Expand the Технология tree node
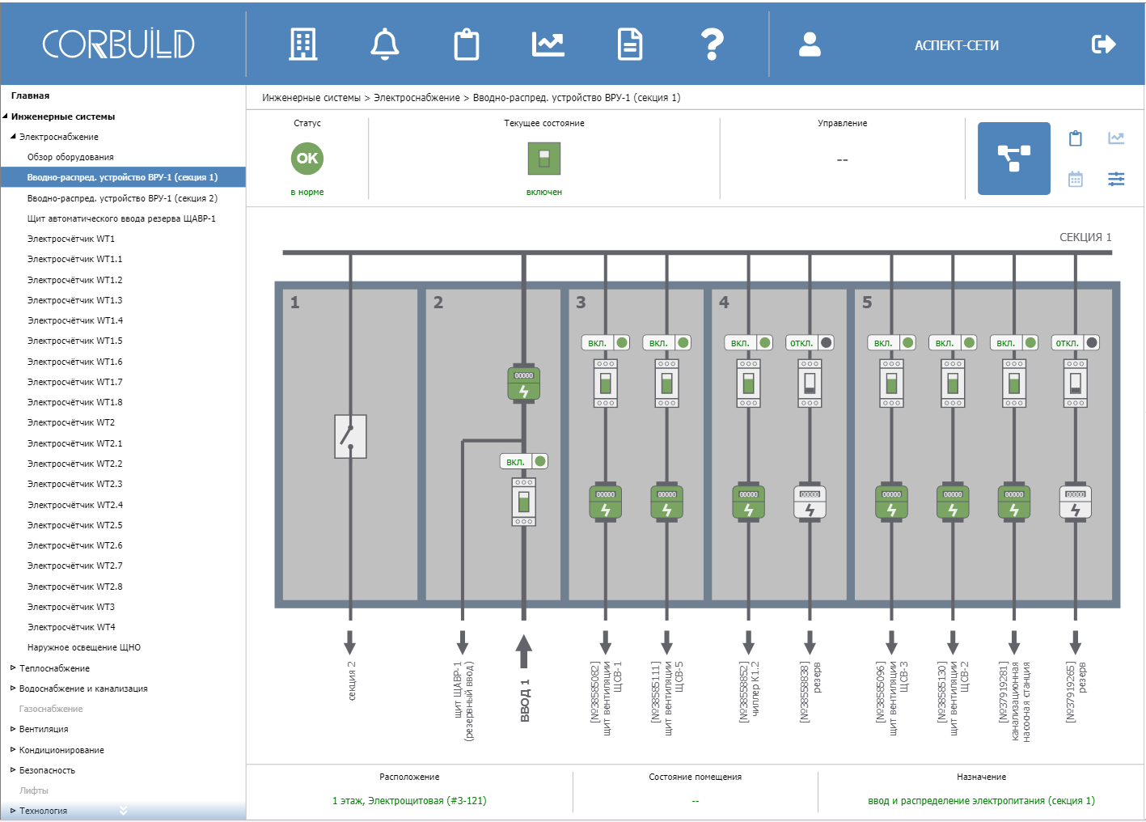Image resolution: width=1146 pixels, height=822 pixels. pos(13,811)
